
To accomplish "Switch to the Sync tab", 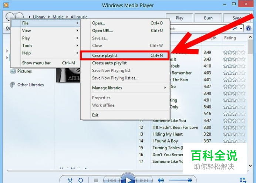I will coord(237,18).
